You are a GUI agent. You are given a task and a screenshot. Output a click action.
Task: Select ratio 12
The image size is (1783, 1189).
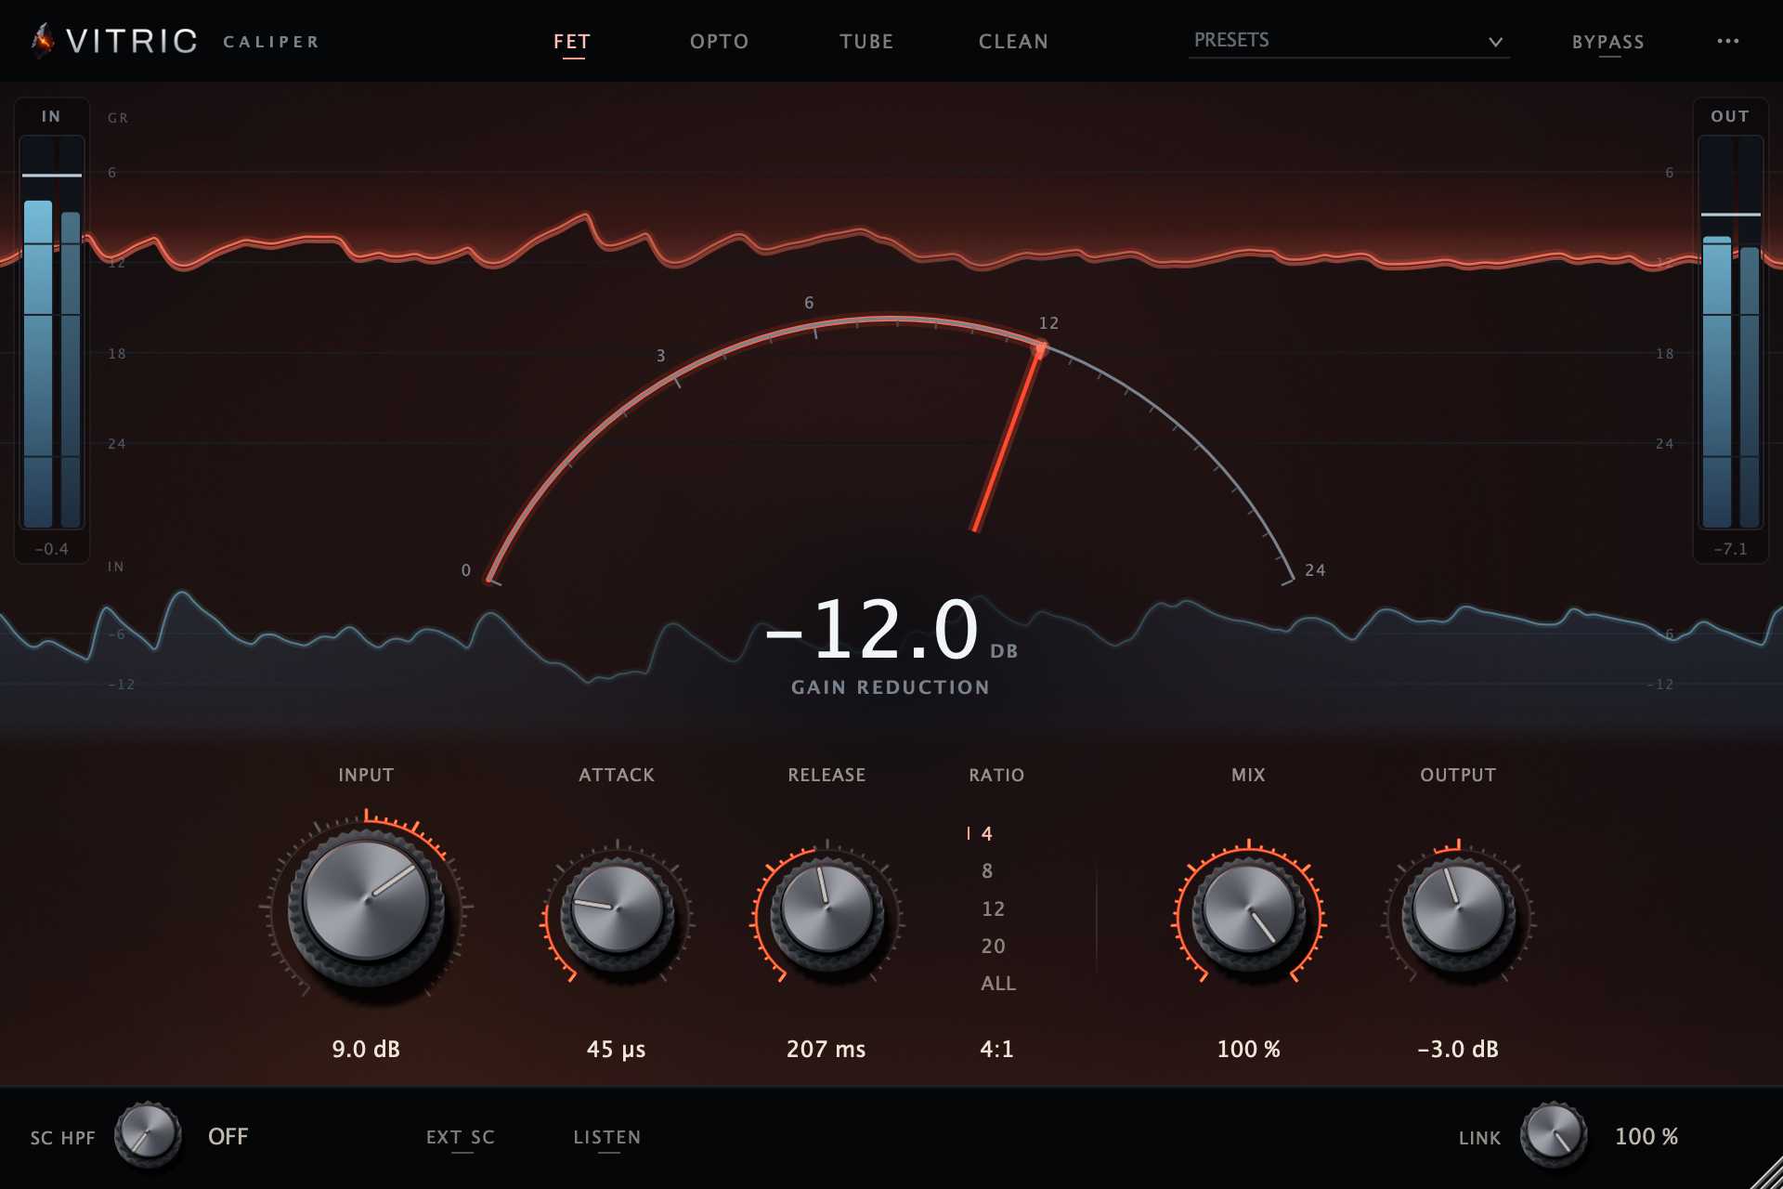993,908
